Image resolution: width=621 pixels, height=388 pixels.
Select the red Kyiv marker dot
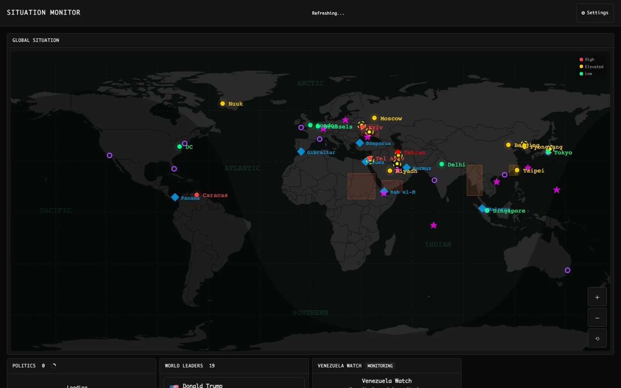coord(362,127)
